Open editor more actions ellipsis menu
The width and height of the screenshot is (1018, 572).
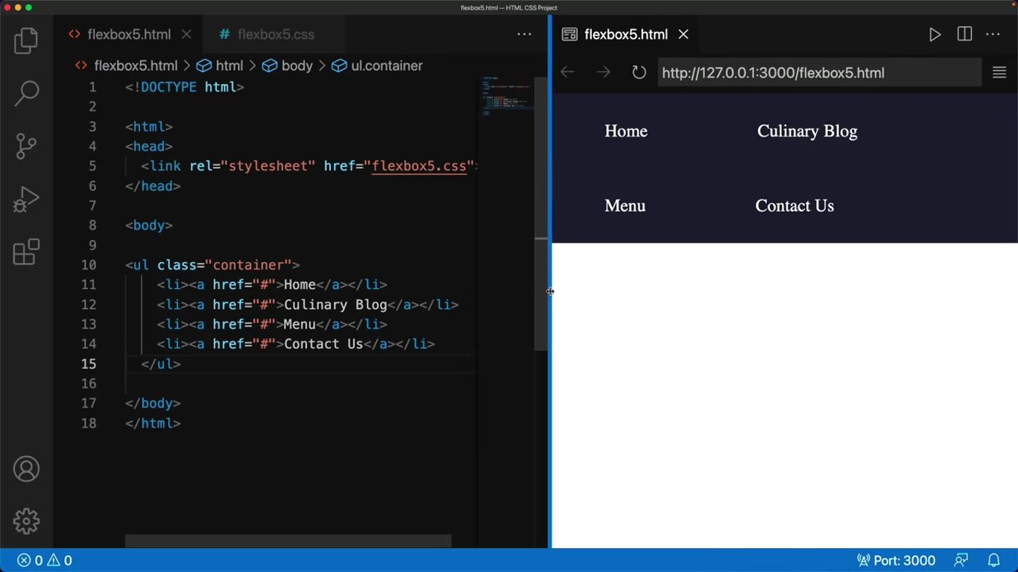click(524, 34)
